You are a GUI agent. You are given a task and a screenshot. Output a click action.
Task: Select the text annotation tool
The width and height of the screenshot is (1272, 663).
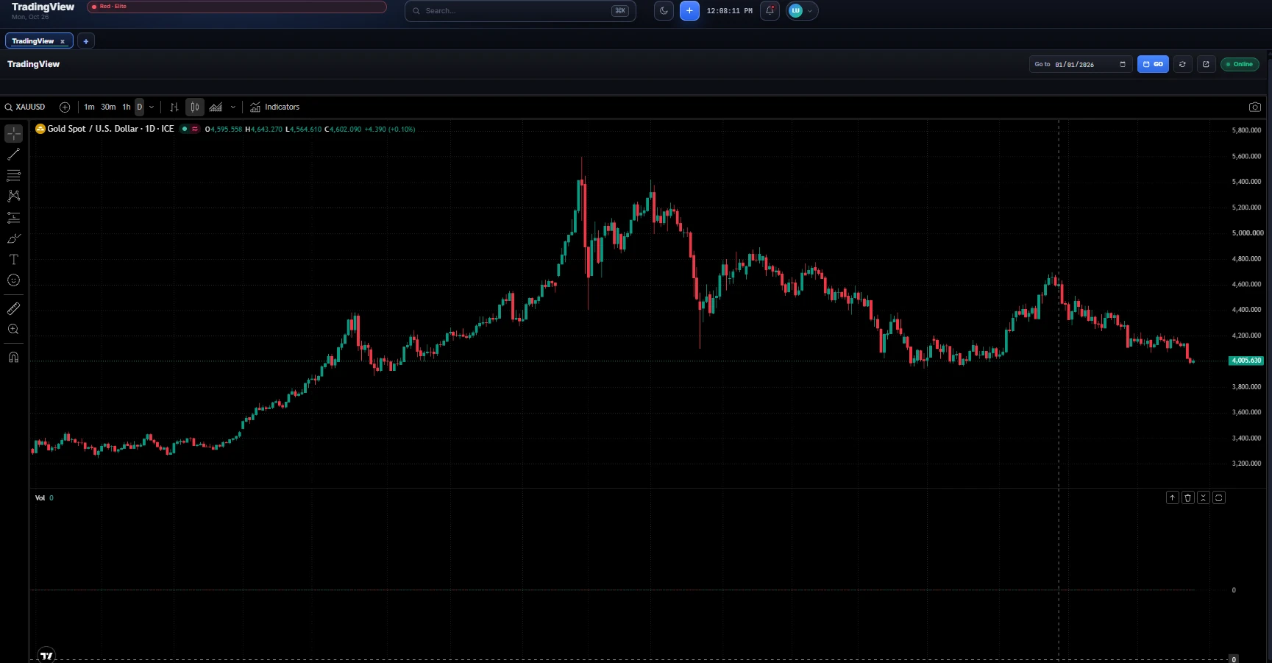13,259
